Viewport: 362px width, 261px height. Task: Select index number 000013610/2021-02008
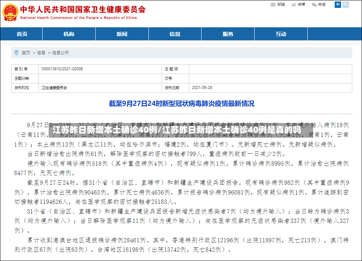tap(62, 69)
